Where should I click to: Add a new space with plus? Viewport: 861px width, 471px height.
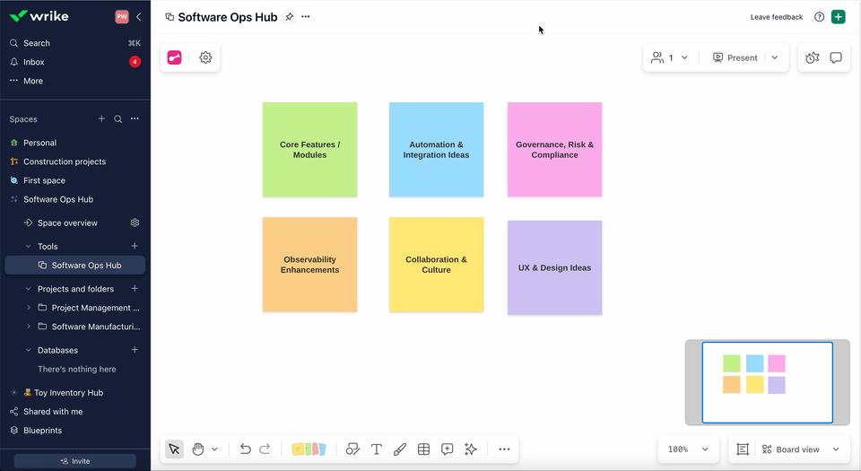point(101,118)
